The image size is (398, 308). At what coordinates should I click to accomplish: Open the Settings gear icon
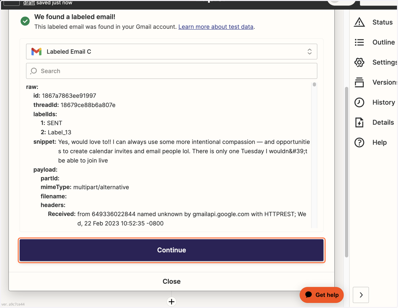pos(359,62)
